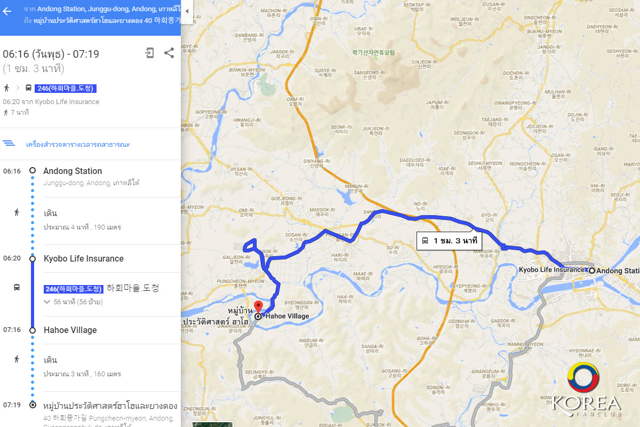
Task: Select the blue 246 bus line badge
Action: coord(73,289)
